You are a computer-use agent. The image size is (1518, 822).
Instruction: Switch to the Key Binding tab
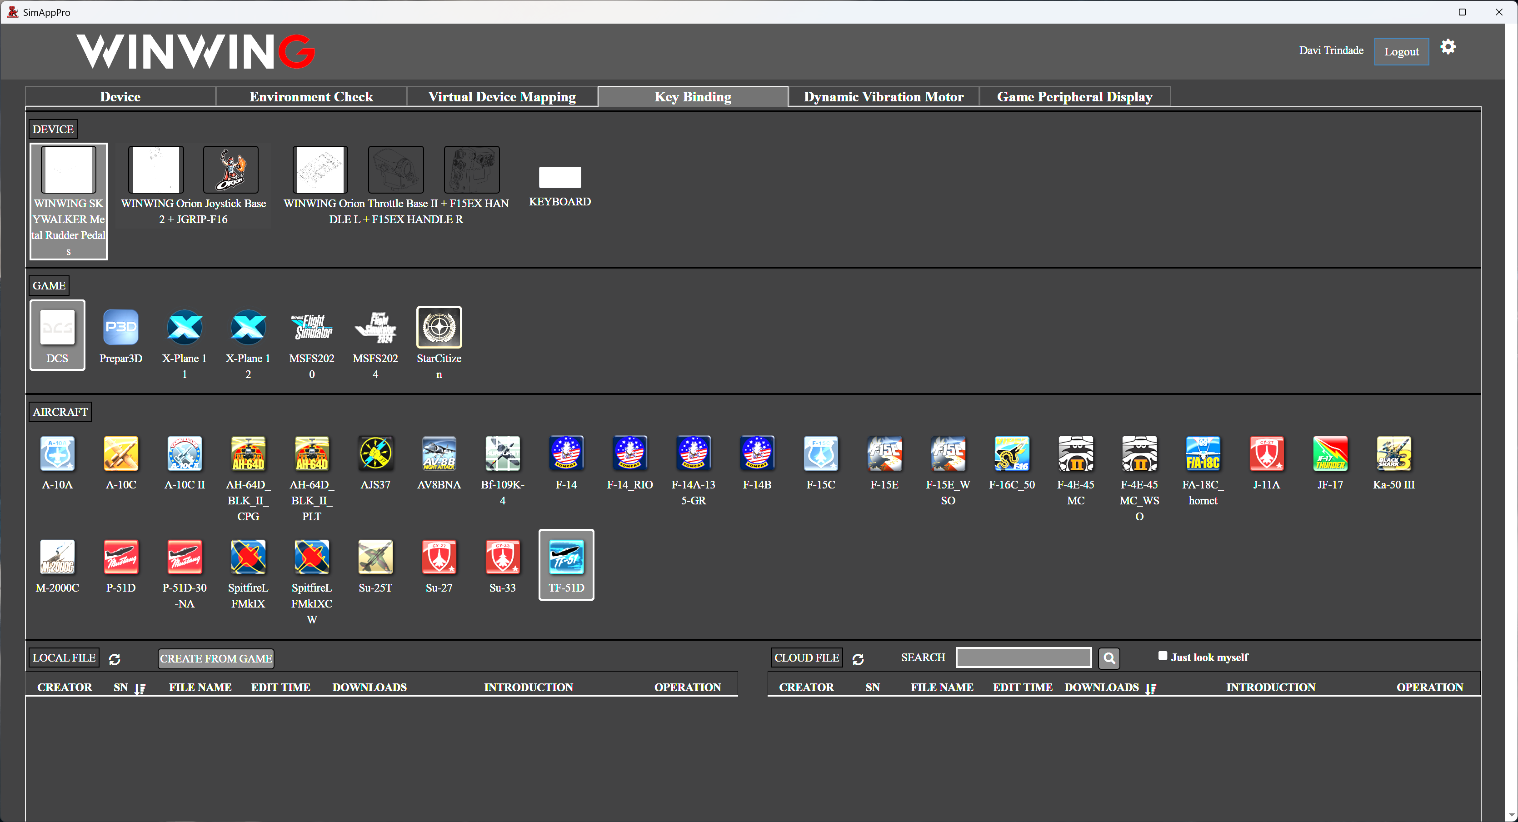point(693,97)
